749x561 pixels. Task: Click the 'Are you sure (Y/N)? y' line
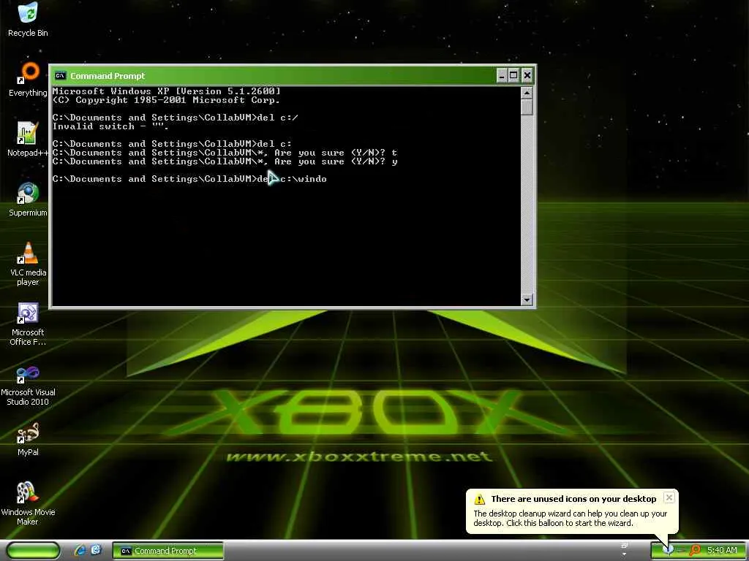225,161
